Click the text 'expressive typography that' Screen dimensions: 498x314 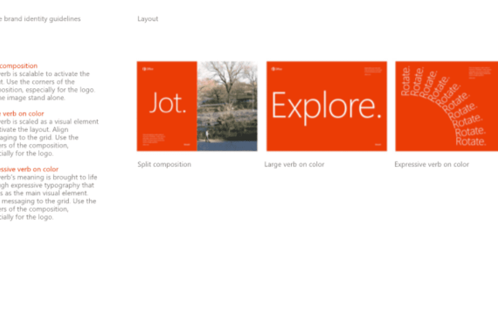52,185
